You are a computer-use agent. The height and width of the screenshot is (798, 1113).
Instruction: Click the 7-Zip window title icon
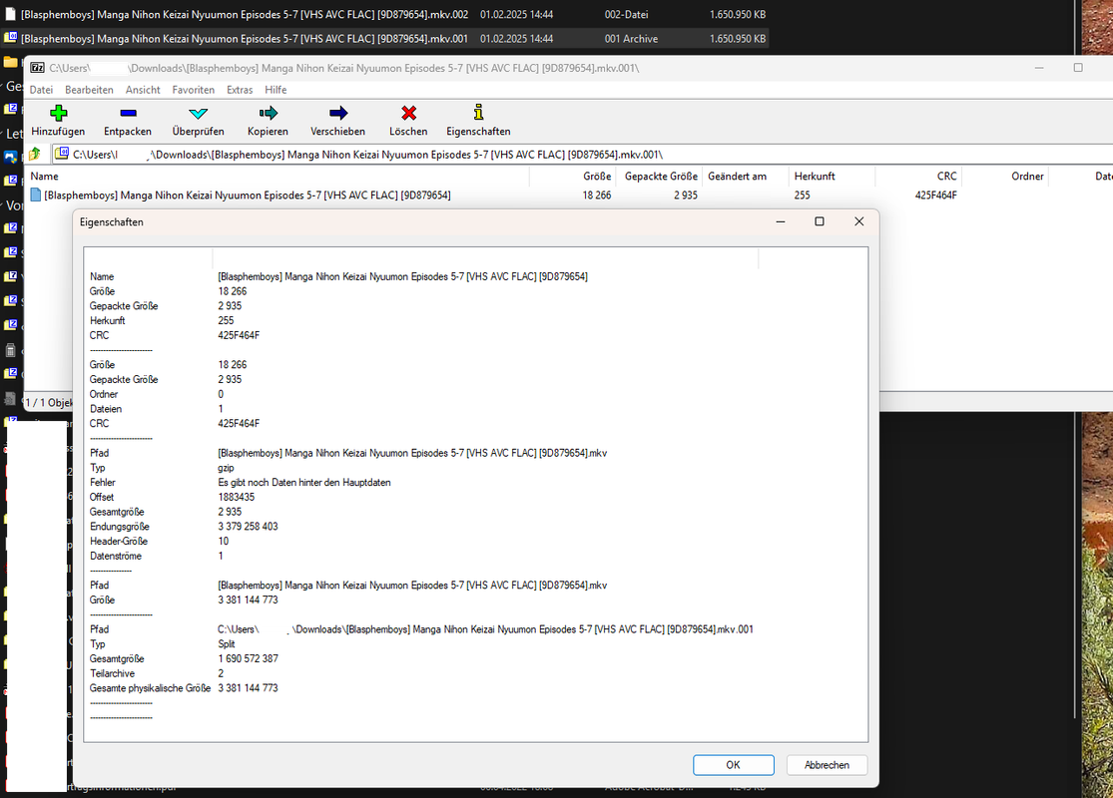(x=37, y=68)
